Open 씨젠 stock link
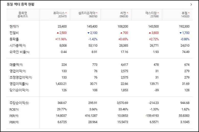Viewport: 199px width, 132px height. pyautogui.click(x=123, y=13)
